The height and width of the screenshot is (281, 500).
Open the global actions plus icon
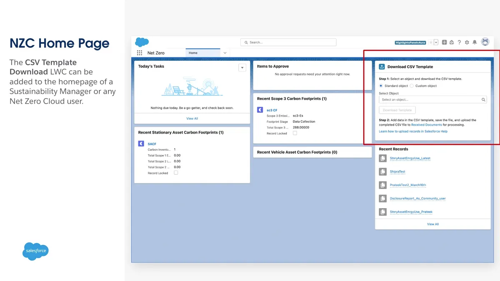point(444,42)
